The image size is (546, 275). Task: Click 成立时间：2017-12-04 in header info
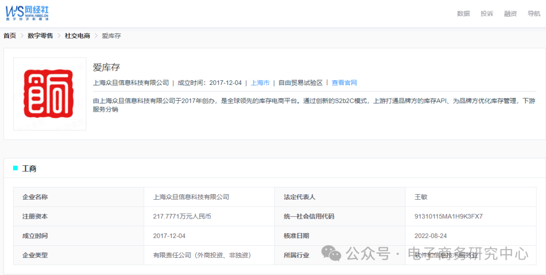pos(209,83)
